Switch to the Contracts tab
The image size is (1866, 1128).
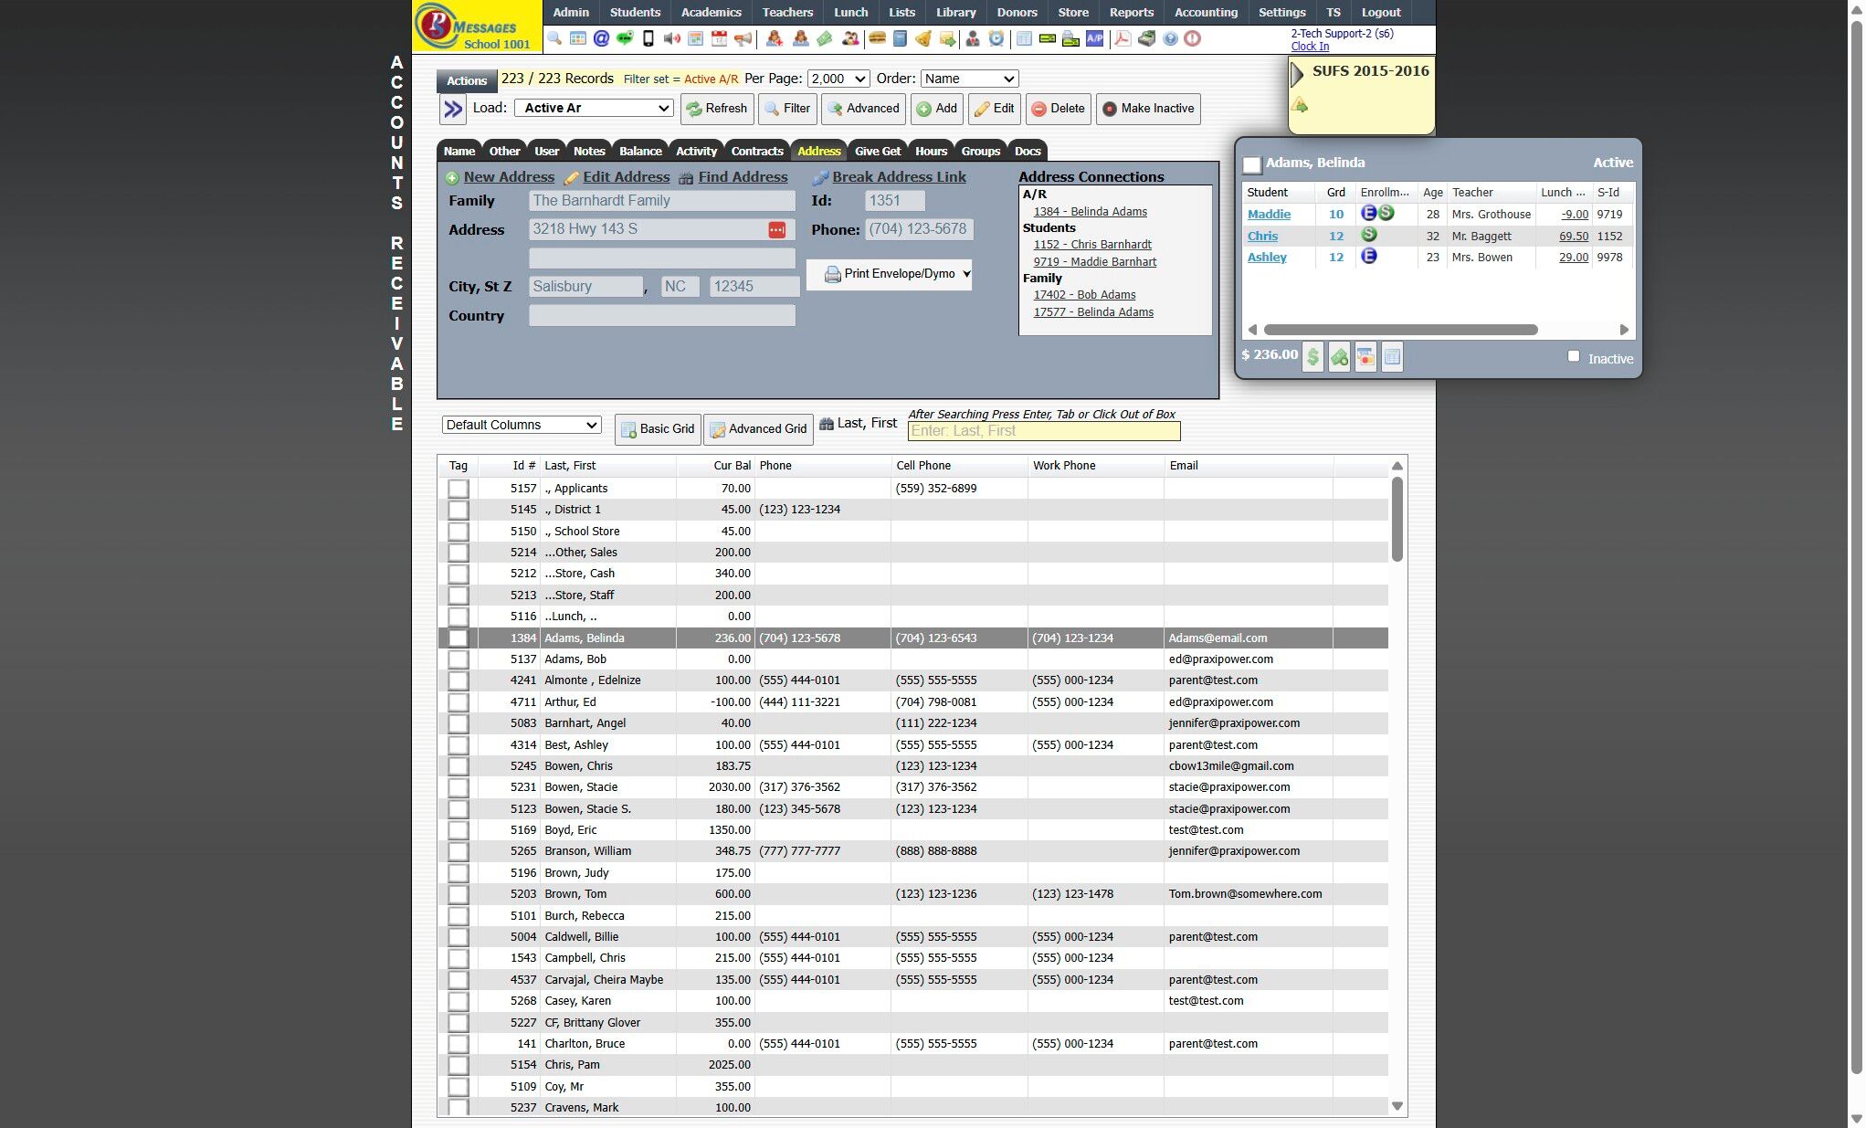click(x=756, y=151)
